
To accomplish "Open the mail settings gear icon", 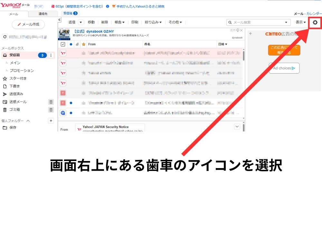I will point(315,22).
